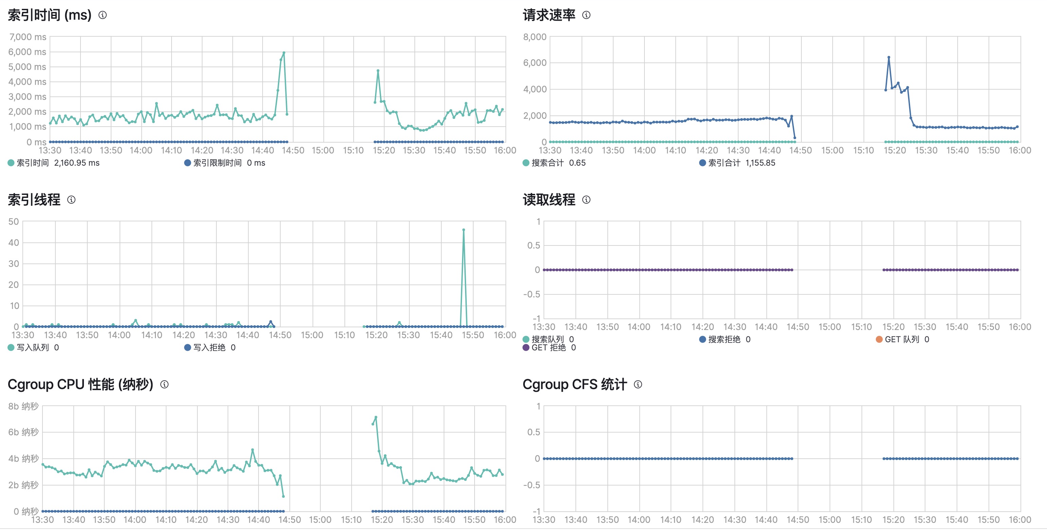Screen dimensions: 1047x531
Task: Toggle 索引合计 legend series
Action: click(737, 163)
